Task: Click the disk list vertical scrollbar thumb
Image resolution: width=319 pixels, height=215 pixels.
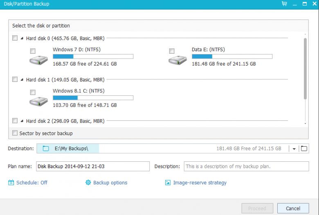Action: tap(305, 69)
